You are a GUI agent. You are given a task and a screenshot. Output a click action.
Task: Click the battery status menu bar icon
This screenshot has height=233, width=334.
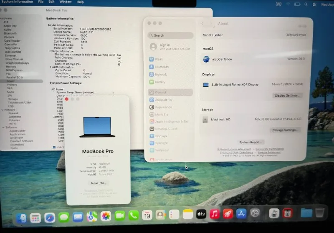click(x=297, y=4)
